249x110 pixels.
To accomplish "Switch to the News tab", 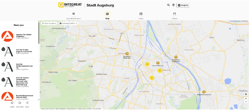I will (141, 14).
